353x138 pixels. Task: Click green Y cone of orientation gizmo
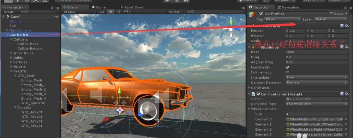[x=231, y=22]
